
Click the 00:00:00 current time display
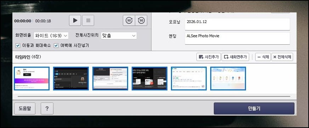pyautogui.click(x=23, y=21)
